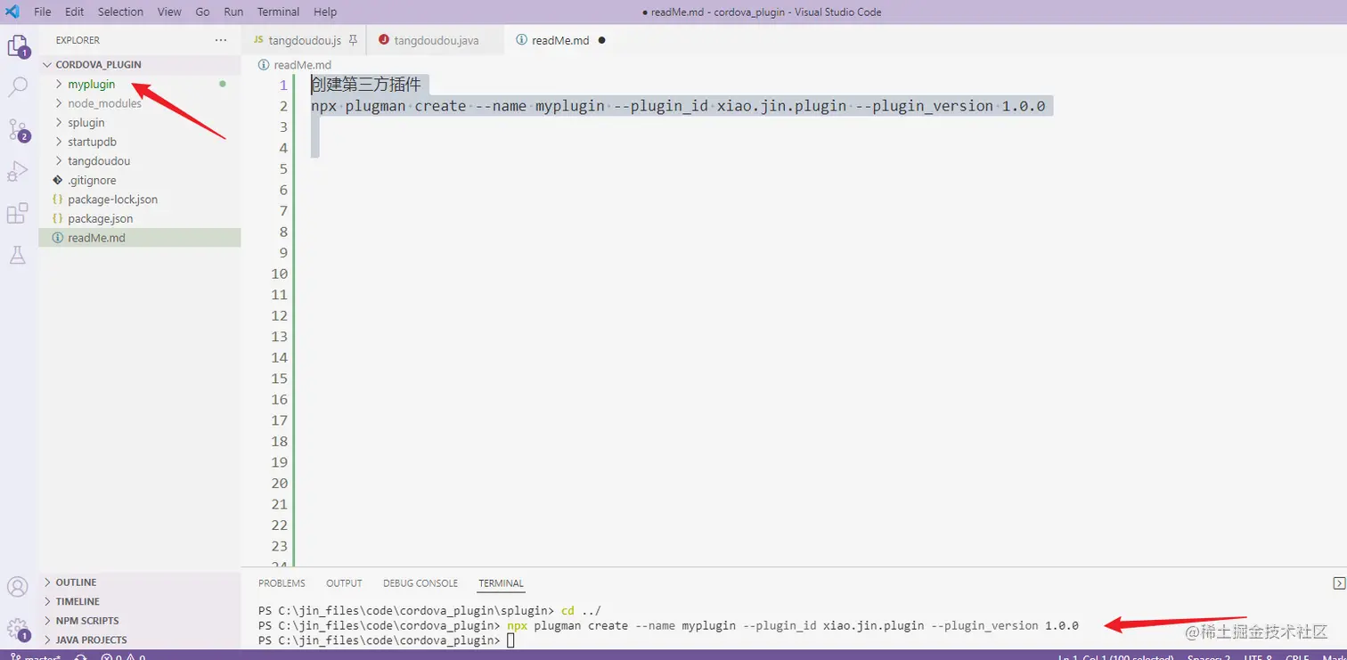Expand the myplugin folder
1347x660 pixels.
click(59, 84)
